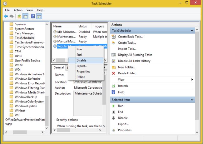Click the TPM folder icon
Image resolution: width=203 pixels, height=144 pixels.
point(11,52)
